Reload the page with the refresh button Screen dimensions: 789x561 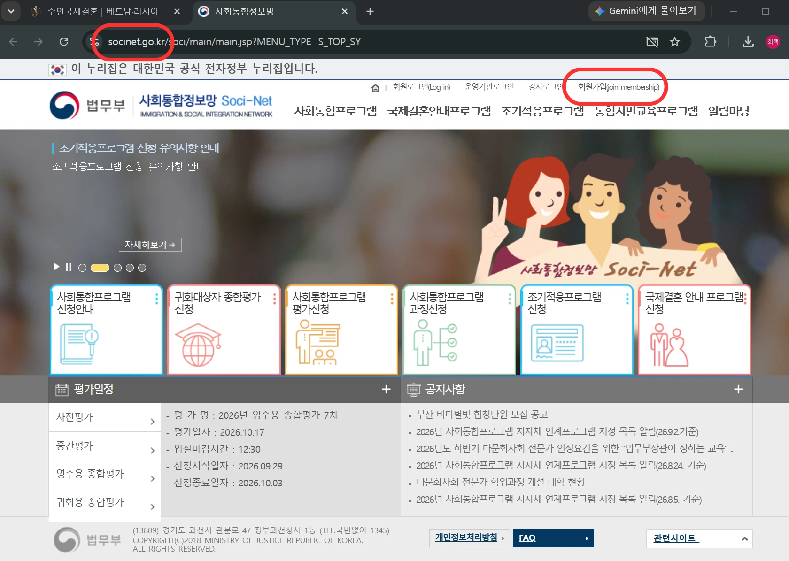(64, 42)
